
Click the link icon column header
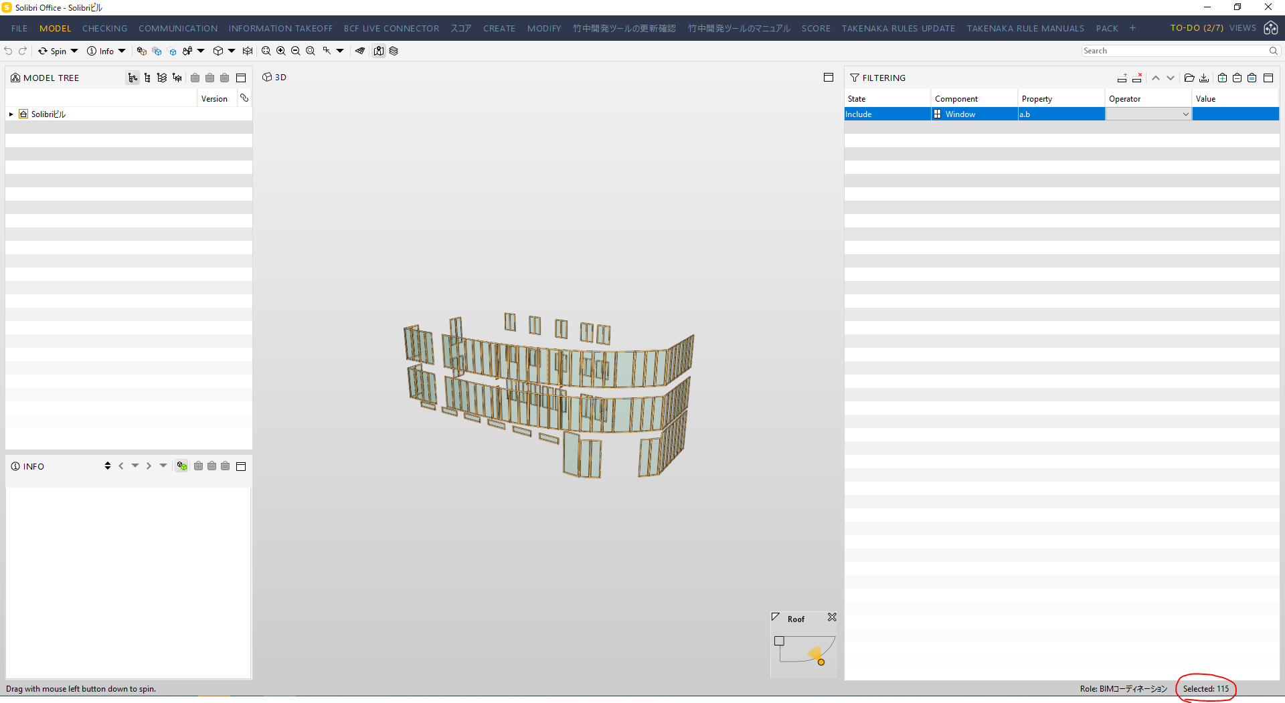coord(244,98)
